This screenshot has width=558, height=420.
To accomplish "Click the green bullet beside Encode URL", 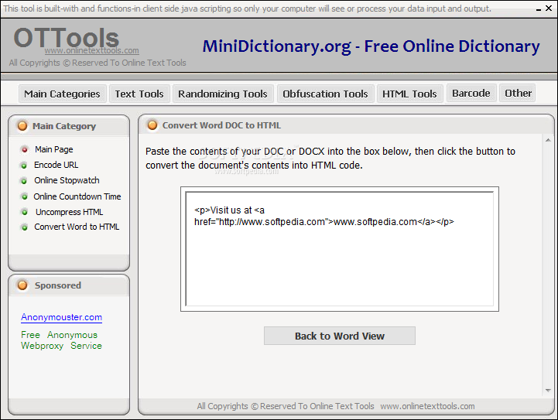I will point(24,166).
